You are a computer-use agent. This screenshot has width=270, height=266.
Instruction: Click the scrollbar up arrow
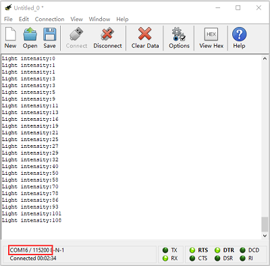[x=265, y=59]
